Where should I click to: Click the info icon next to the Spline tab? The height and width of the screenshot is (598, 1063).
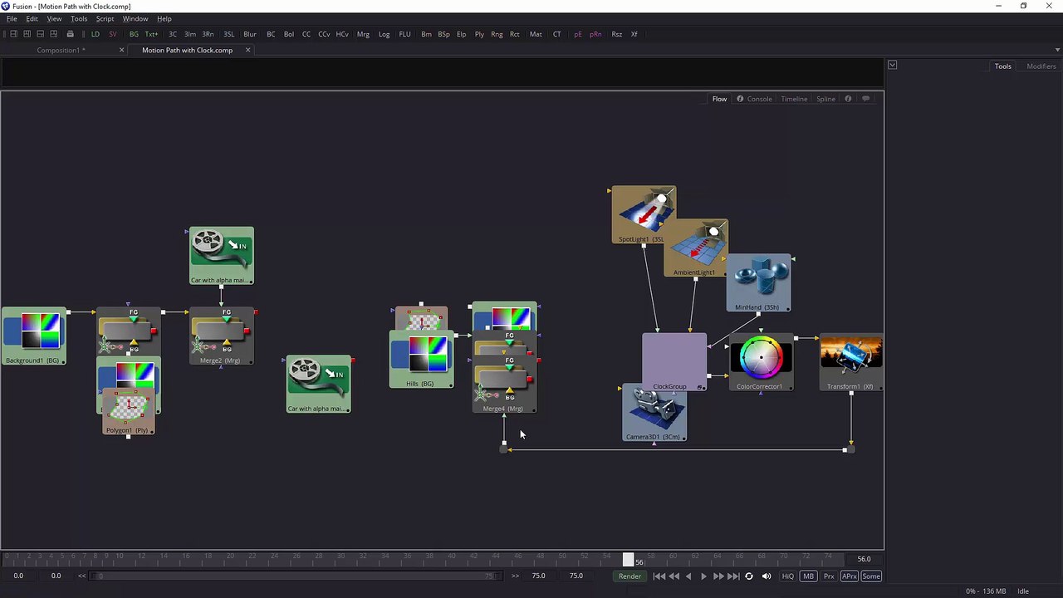(848, 99)
